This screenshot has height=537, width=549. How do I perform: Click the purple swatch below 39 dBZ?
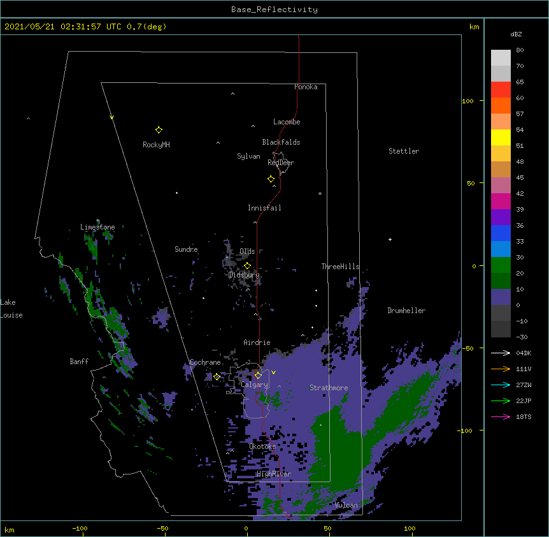click(x=501, y=217)
